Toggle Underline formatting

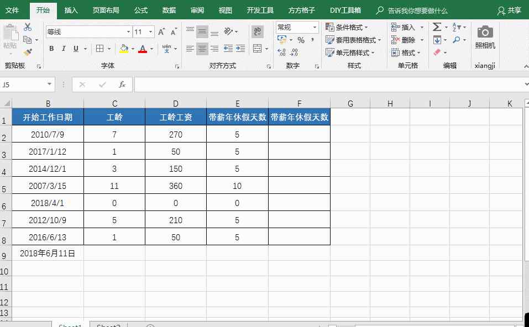coord(76,49)
